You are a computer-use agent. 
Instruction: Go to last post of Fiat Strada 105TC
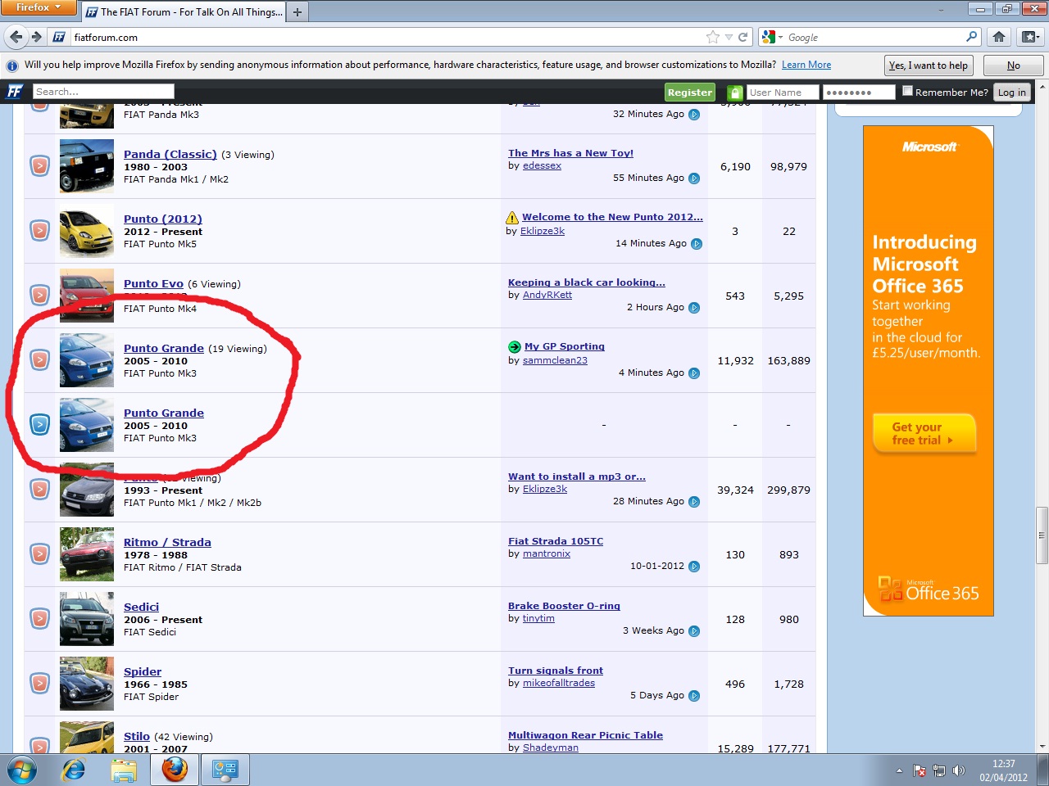coord(694,567)
